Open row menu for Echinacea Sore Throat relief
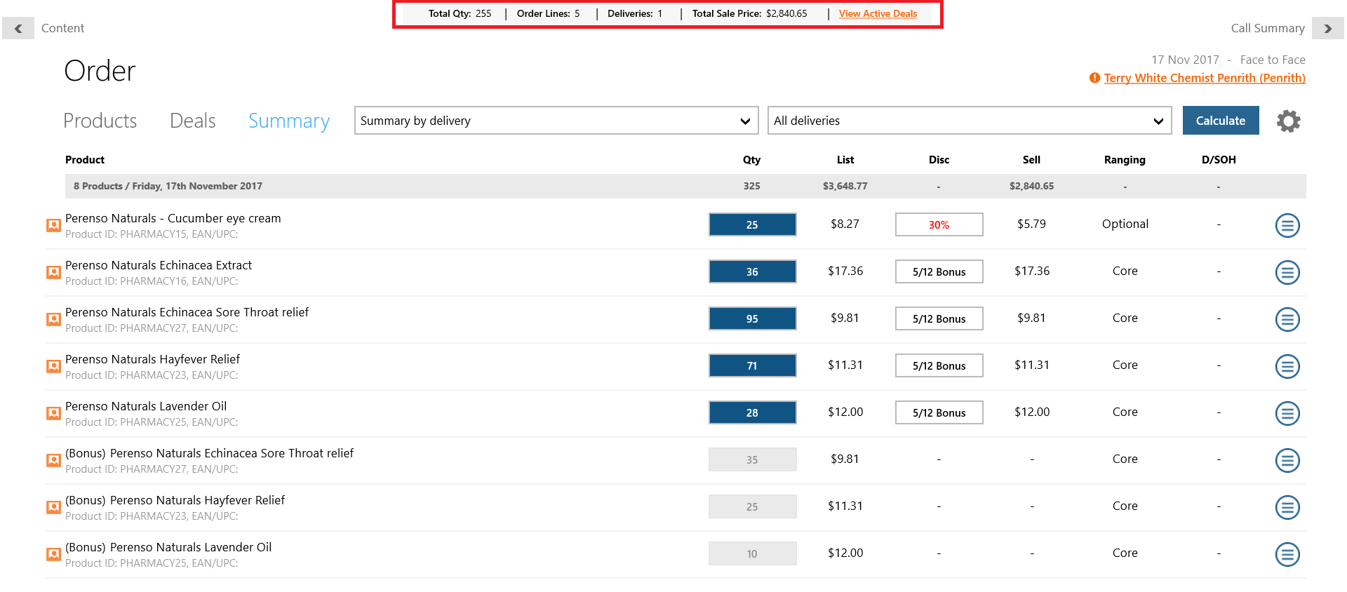Screen dimensions: 1347x592 (x=1287, y=319)
